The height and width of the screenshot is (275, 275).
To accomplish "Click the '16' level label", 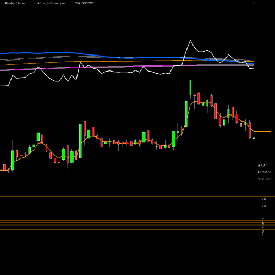I will point(264,199).
